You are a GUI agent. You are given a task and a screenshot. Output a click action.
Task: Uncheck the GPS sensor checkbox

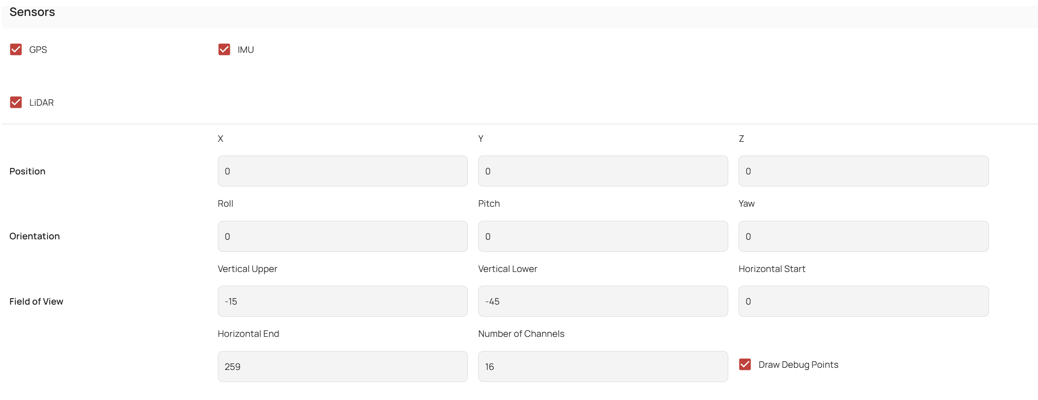point(16,49)
